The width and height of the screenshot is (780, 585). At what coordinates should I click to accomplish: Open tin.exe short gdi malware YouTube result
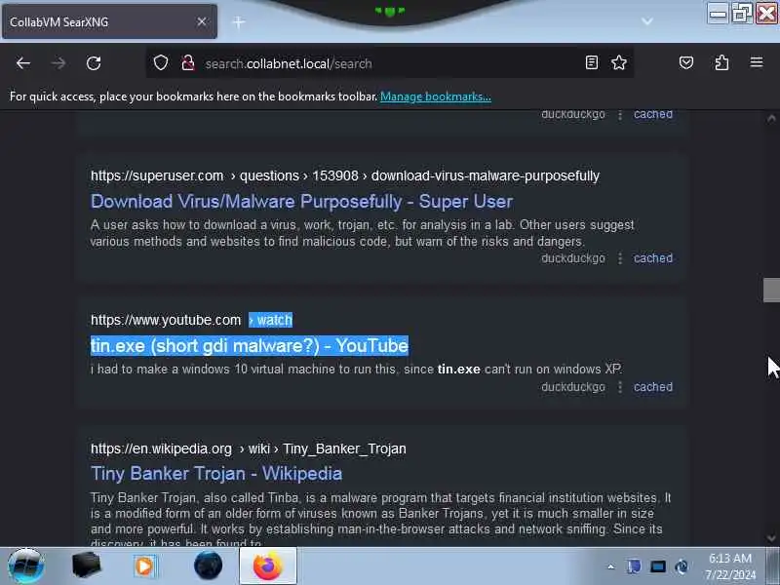tap(250, 345)
